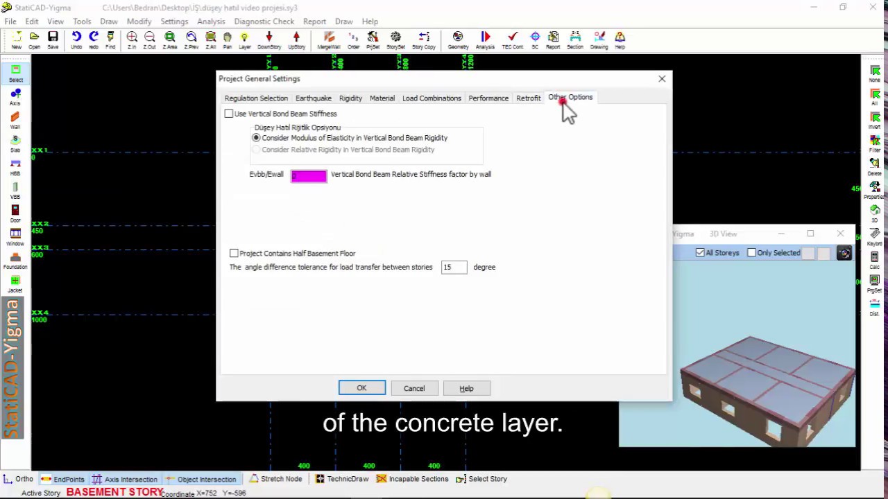This screenshot has width=888, height=499.
Task: Select the Window tool in left sidebar
Action: pos(15,237)
